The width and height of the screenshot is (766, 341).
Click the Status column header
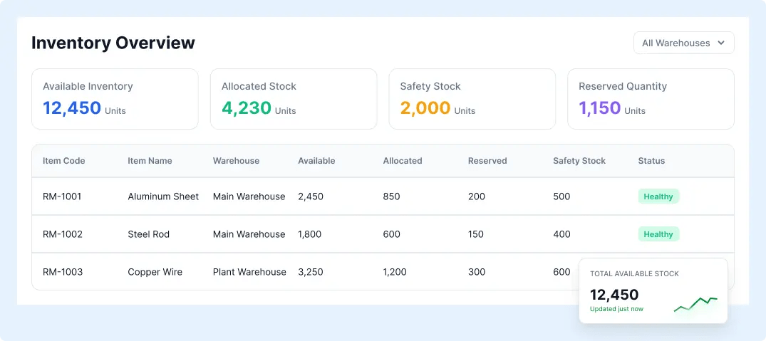(651, 160)
